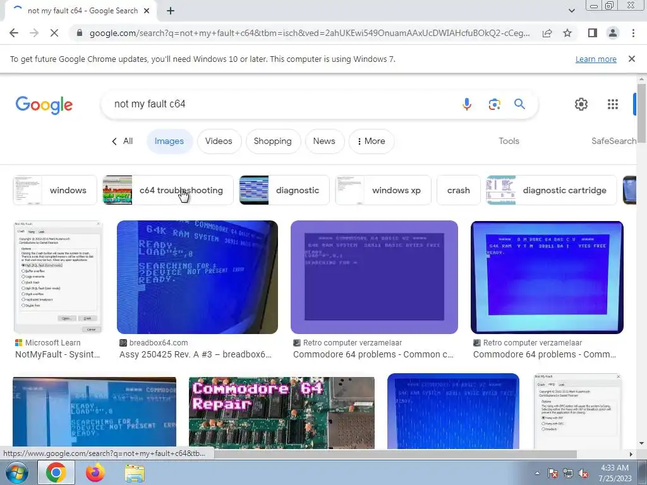Open the Tools options

pyautogui.click(x=509, y=141)
